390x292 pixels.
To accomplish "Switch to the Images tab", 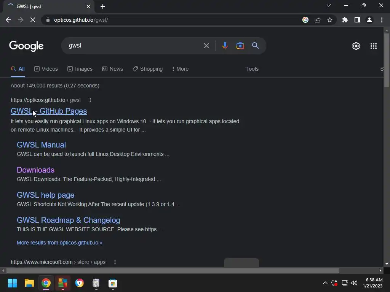I will click(x=80, y=69).
